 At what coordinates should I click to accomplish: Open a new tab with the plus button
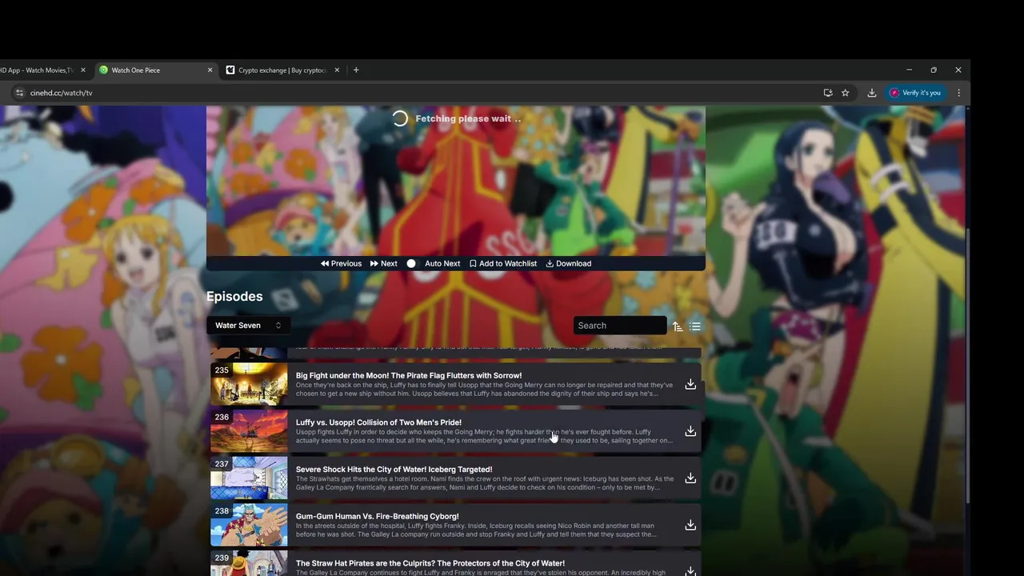(356, 70)
